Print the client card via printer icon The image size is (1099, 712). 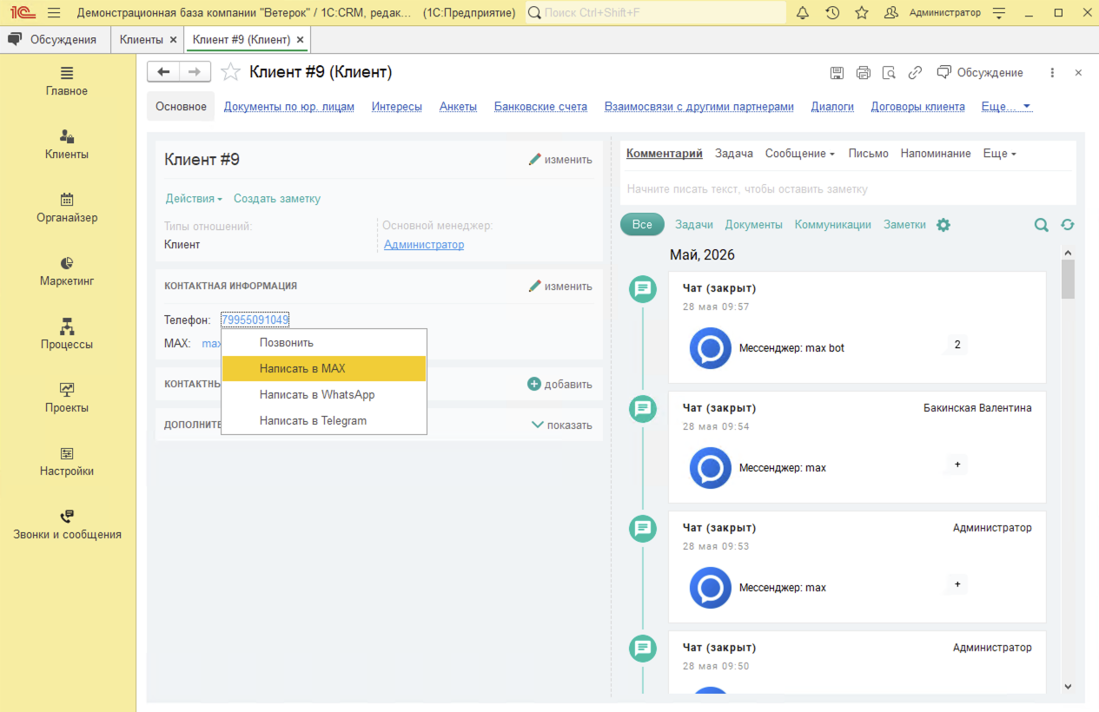[863, 73]
